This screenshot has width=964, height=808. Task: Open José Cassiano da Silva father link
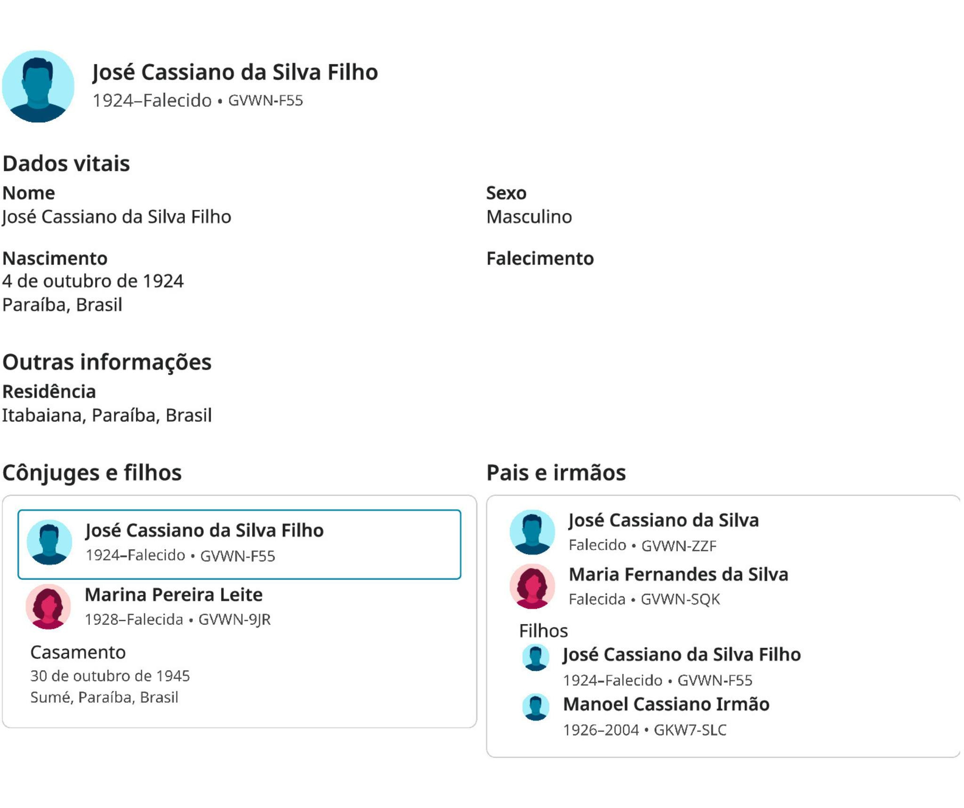664,520
